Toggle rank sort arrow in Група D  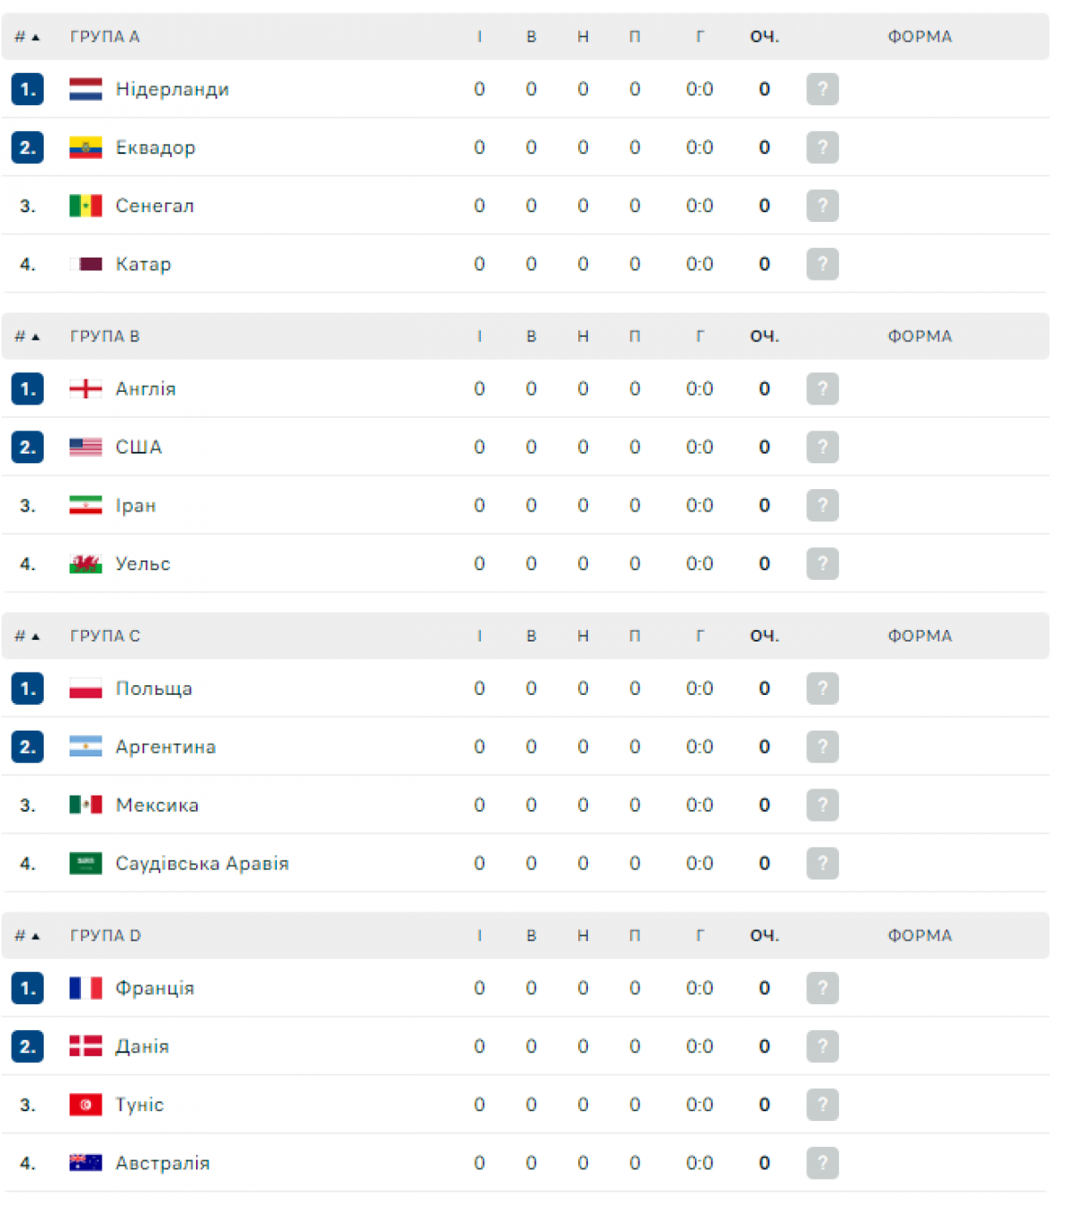(36, 936)
